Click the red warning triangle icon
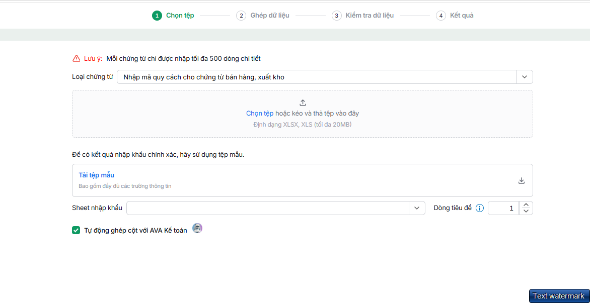This screenshot has height=303, width=590. click(77, 58)
